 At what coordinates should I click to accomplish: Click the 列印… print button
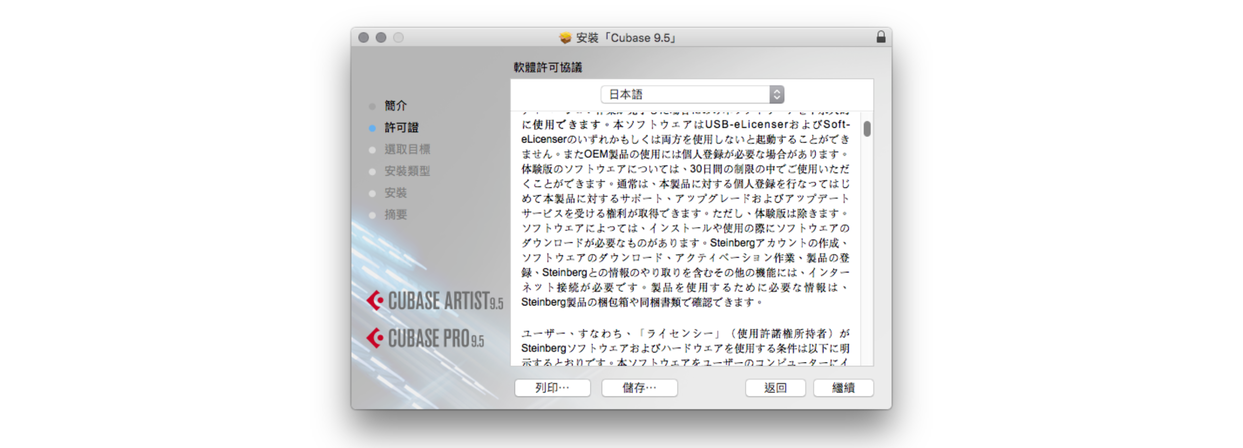pos(552,388)
